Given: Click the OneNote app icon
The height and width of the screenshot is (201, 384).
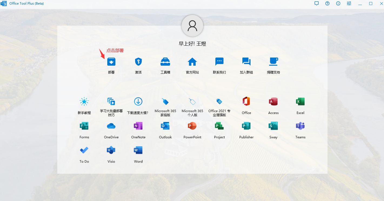Looking at the screenshot, I should click(138, 126).
